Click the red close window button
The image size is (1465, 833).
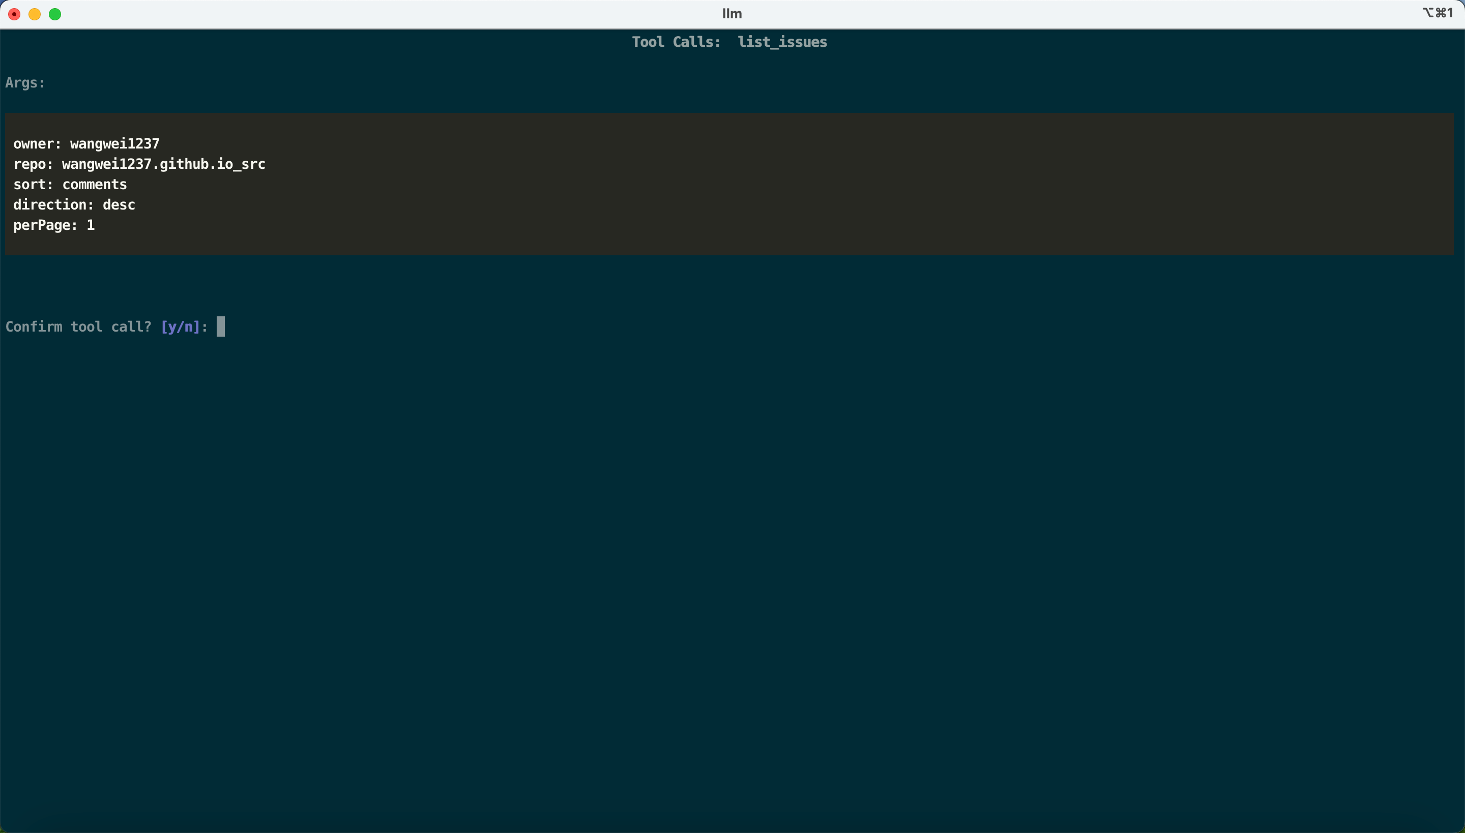(x=14, y=14)
